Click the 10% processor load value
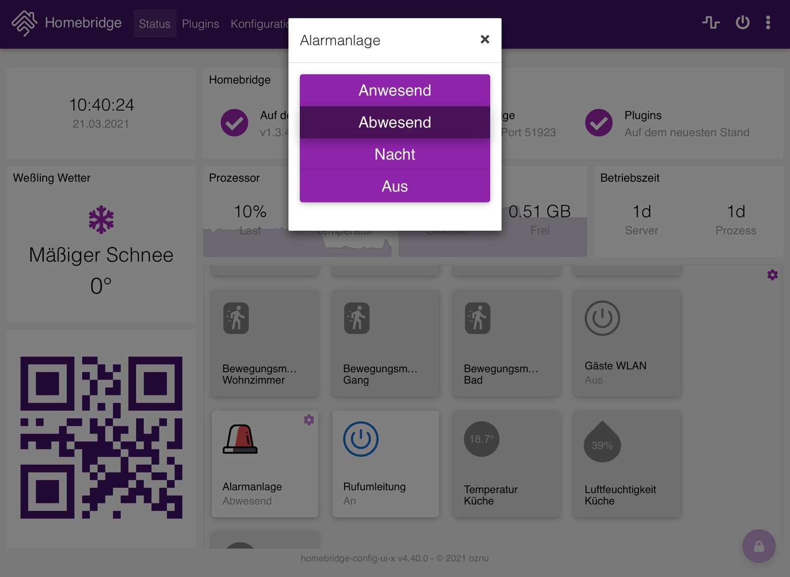This screenshot has height=577, width=790. (x=250, y=212)
